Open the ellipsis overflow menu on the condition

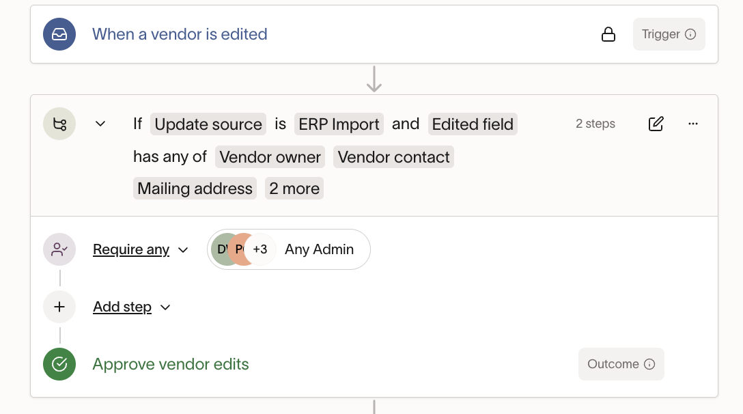coord(693,124)
